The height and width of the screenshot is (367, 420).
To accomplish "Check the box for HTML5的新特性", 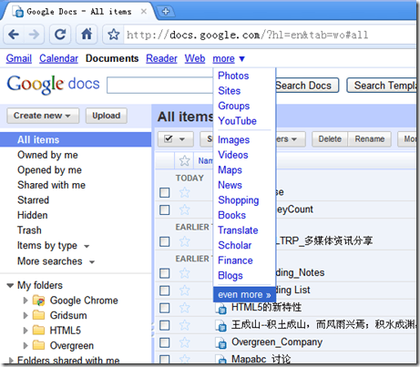I will pyautogui.click(x=165, y=308).
